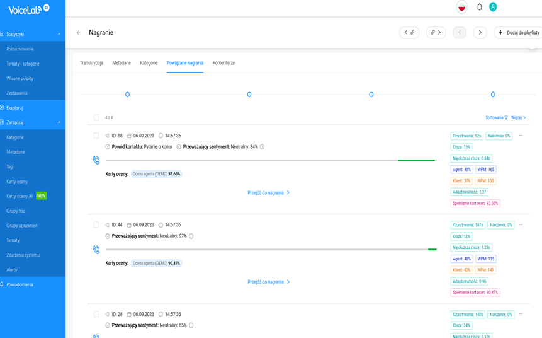The width and height of the screenshot is (542, 338).
Task: Click the speaker icon next to ID: 88
Action: (108, 136)
